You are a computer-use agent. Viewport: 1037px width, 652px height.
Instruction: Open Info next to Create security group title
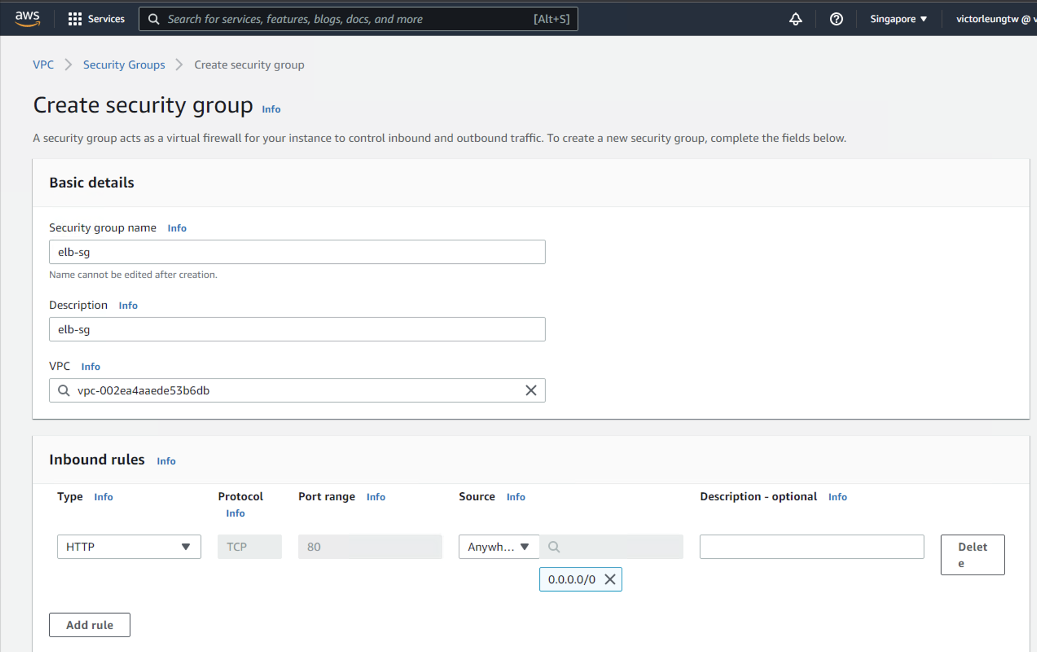(271, 109)
